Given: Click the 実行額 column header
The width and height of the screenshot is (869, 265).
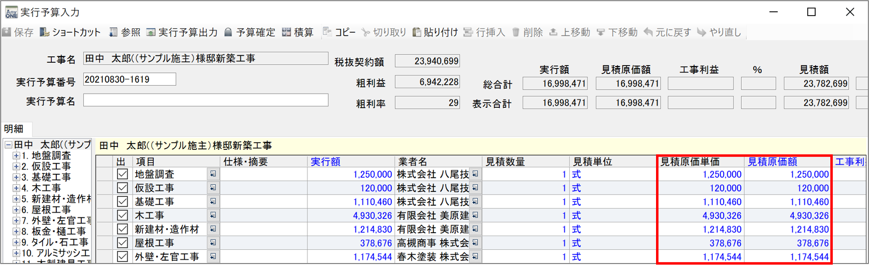Looking at the screenshot, I should tap(326, 162).
